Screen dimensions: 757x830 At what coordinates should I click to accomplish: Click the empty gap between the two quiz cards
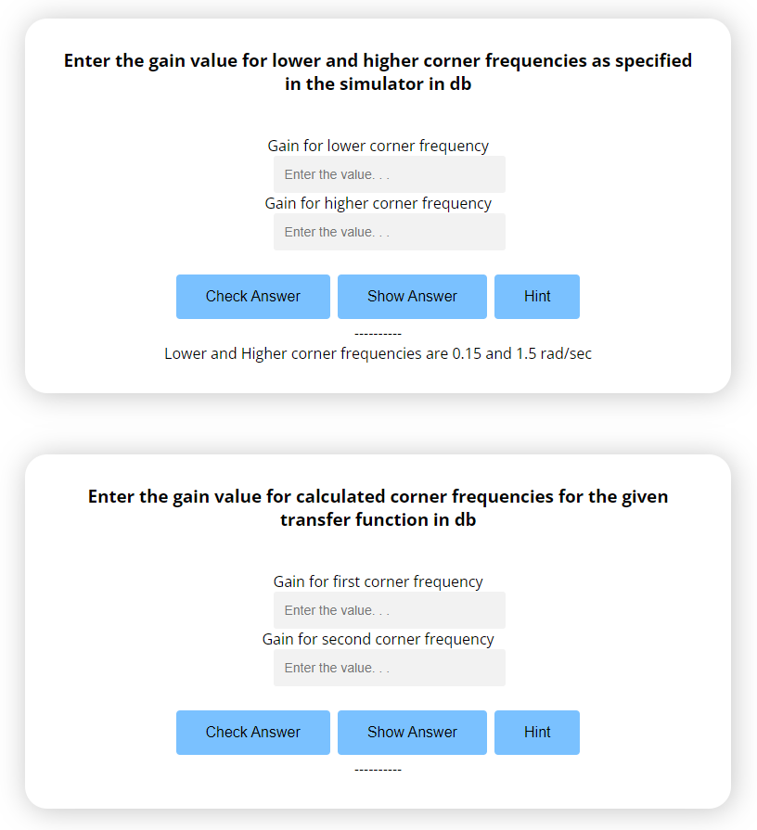378,424
